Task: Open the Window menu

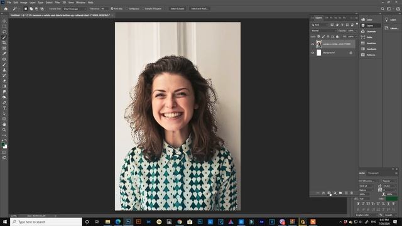Action: [x=80, y=3]
